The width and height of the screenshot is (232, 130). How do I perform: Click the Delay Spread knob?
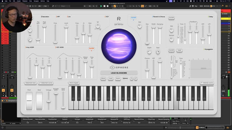click(171, 39)
